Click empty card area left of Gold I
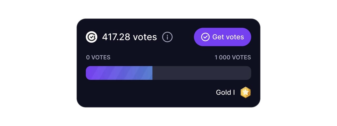Viewport: 337px width, 126px height. click(147, 93)
